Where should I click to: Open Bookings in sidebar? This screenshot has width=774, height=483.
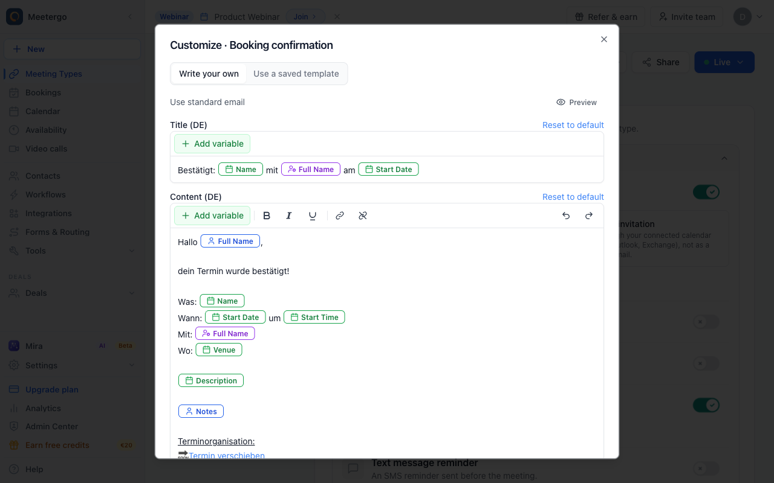(73, 92)
